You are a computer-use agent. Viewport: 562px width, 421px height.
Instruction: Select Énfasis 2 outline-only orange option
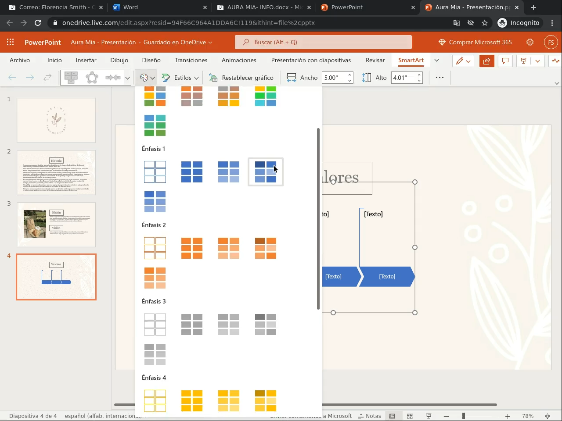click(155, 248)
